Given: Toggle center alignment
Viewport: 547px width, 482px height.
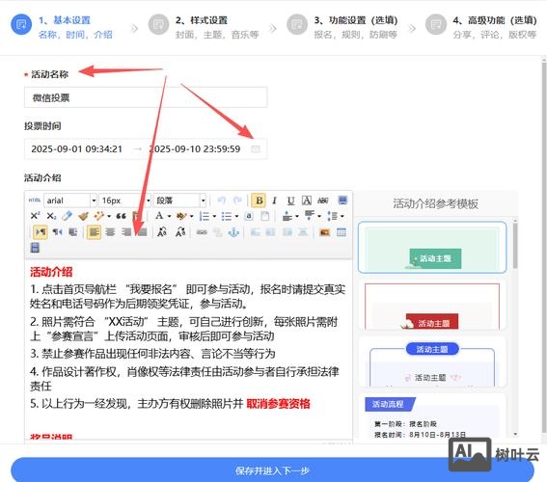Looking at the screenshot, I should click(110, 231).
